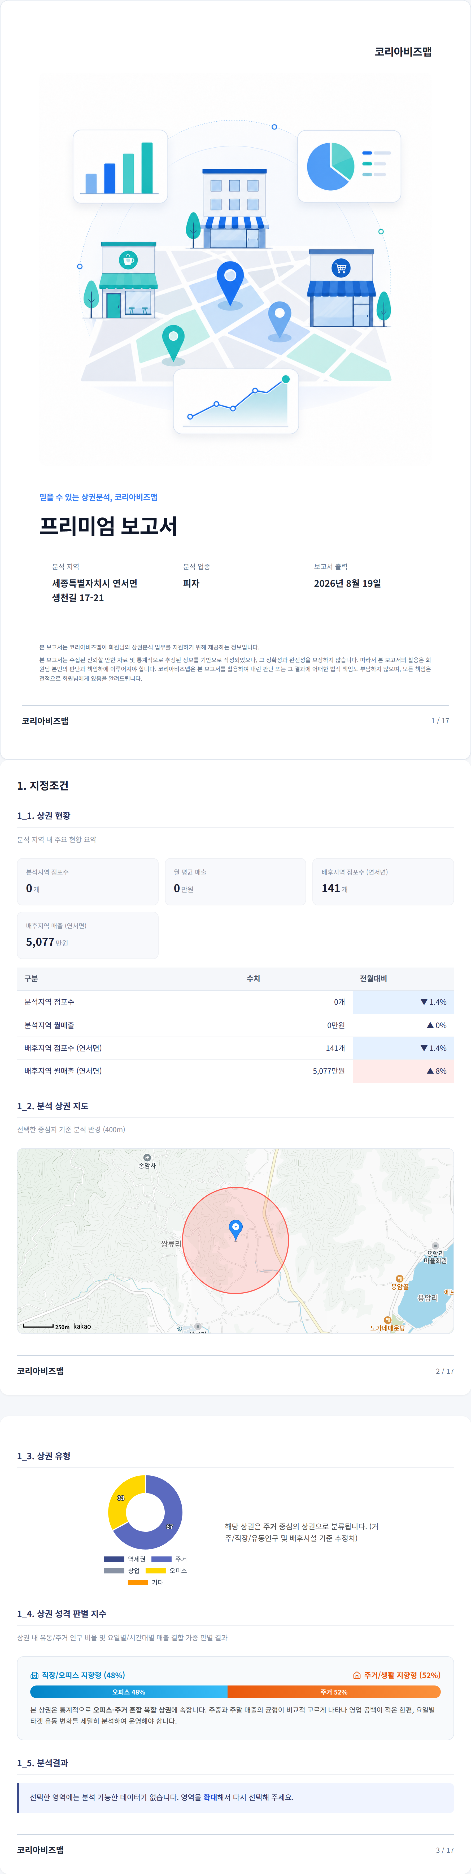The image size is (471, 1874).
Task: Click the large blue map pin in cover illustration
Action: (x=230, y=284)
